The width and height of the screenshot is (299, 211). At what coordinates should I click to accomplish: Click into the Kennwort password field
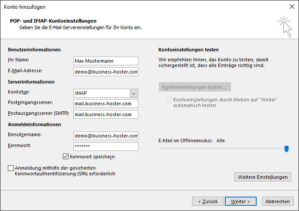tap(106, 147)
